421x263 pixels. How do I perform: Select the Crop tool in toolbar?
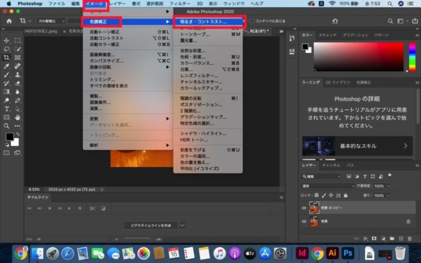point(7,58)
